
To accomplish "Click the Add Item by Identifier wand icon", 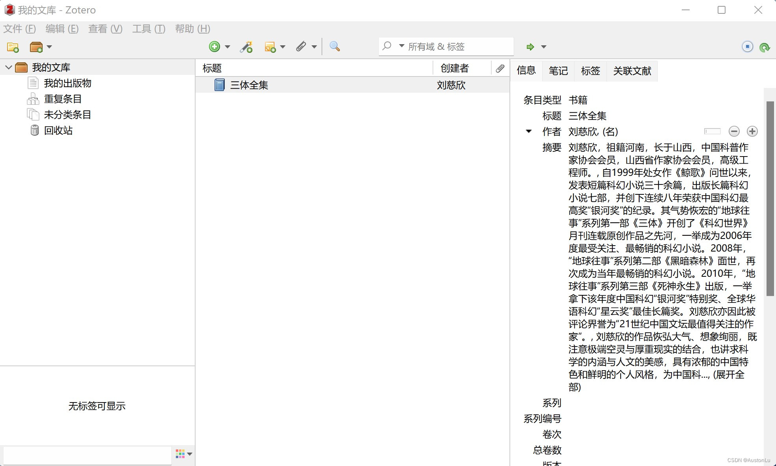I will 246,47.
